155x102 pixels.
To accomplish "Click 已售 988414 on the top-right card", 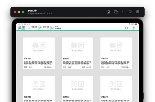I will pos(125,67).
